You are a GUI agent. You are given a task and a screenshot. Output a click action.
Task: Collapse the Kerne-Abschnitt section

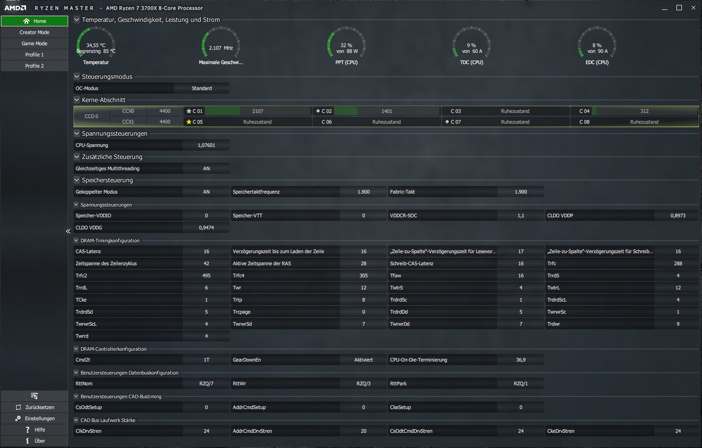click(77, 100)
